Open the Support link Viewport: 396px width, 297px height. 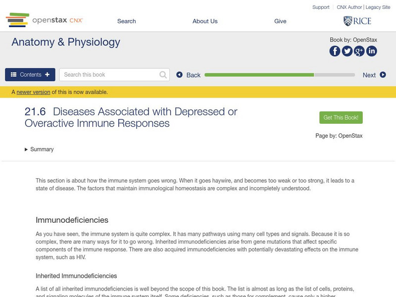coord(321,7)
